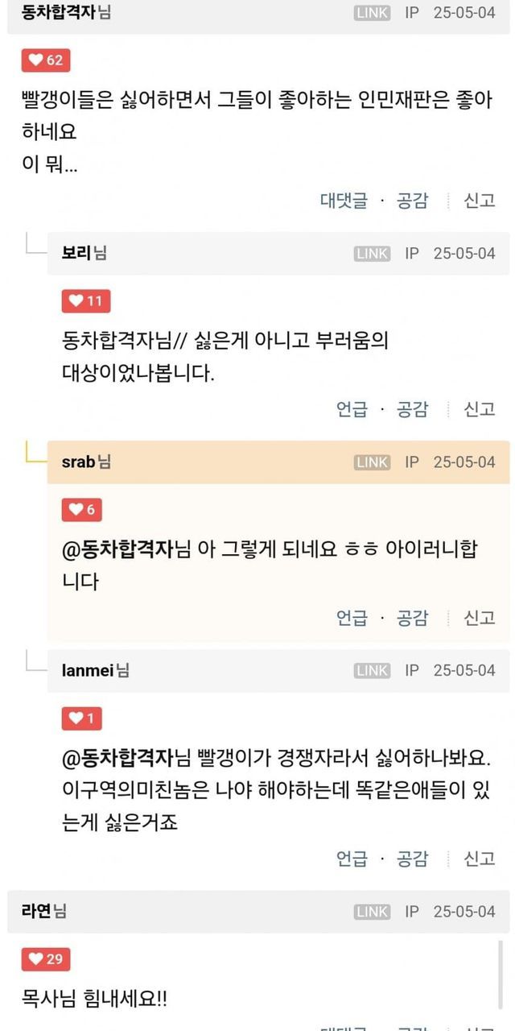The height and width of the screenshot is (1031, 515).
Task: Click the 29 likes heart badge
Action: point(46,959)
